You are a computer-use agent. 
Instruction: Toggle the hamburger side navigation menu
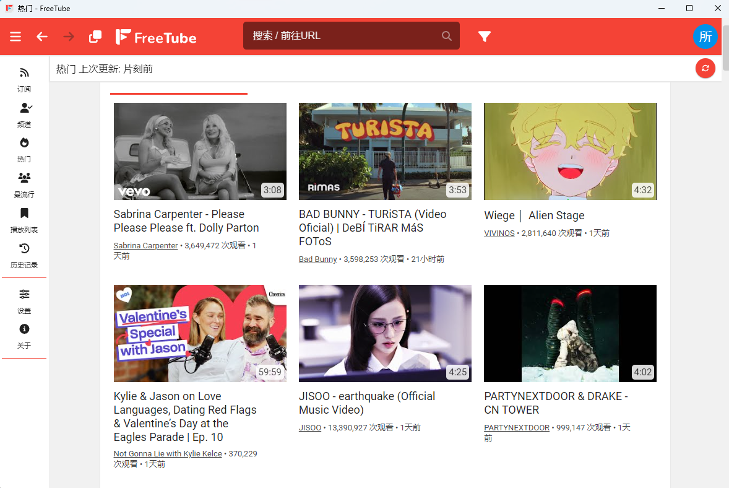(x=15, y=37)
